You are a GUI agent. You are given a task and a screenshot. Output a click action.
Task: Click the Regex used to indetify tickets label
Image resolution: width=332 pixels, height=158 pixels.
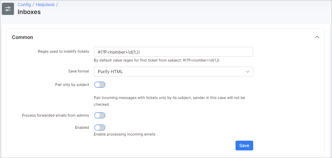pyautogui.click(x=64, y=51)
